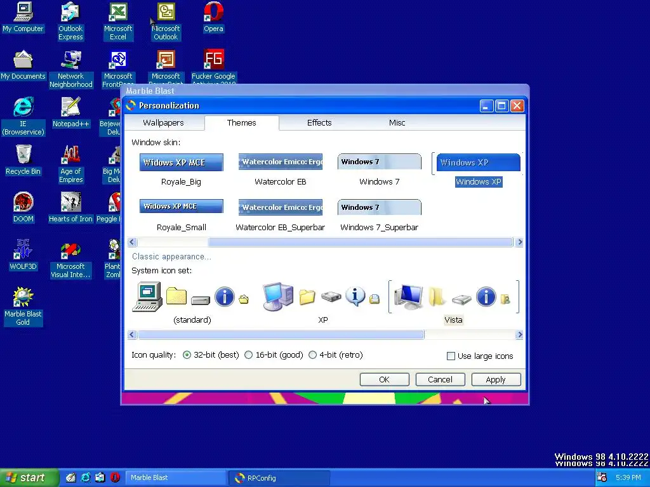Click window skin scrollbar left arrow

pos(132,242)
